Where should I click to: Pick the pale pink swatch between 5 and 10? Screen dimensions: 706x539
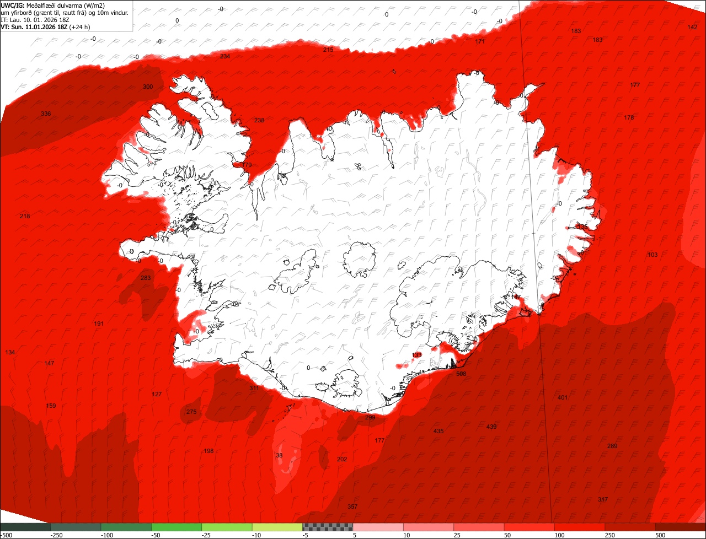pyautogui.click(x=378, y=527)
